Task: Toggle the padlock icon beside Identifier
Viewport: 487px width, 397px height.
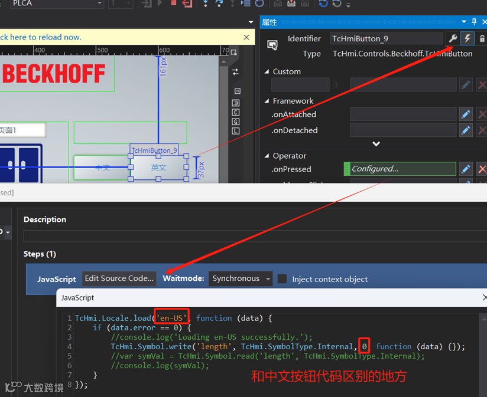Action: (482, 39)
